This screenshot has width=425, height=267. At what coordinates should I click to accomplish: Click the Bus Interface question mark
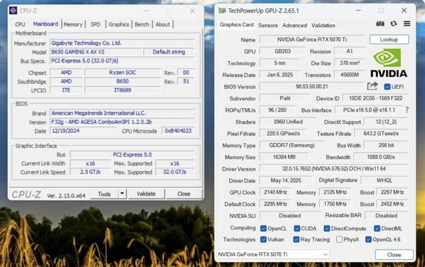pyautogui.click(x=407, y=110)
